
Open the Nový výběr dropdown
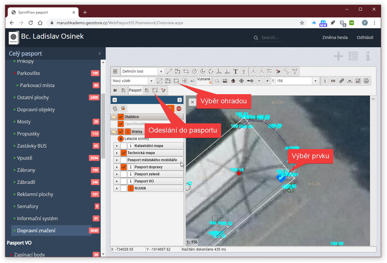[x=133, y=81]
